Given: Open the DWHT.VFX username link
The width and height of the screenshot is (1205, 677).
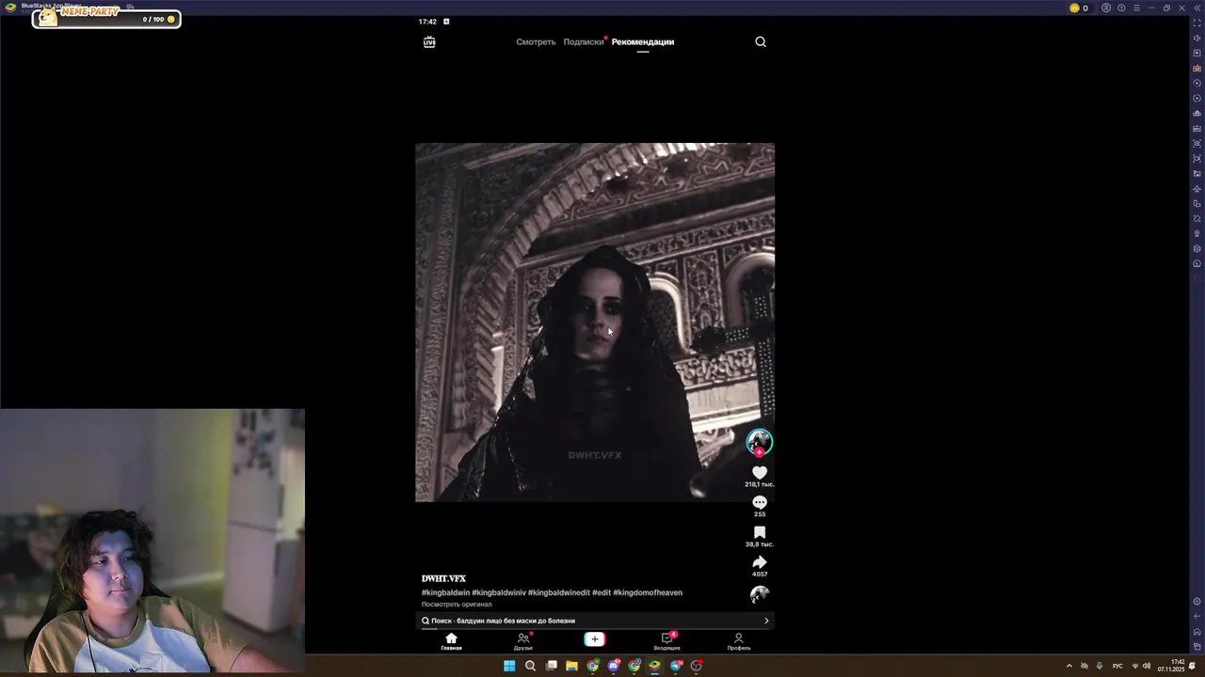Looking at the screenshot, I should click(x=443, y=578).
